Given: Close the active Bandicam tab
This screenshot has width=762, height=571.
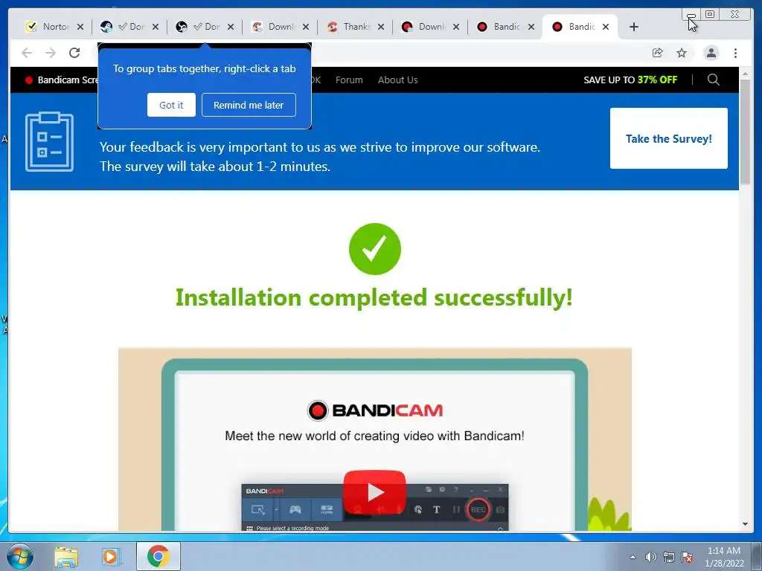Looking at the screenshot, I should (606, 27).
